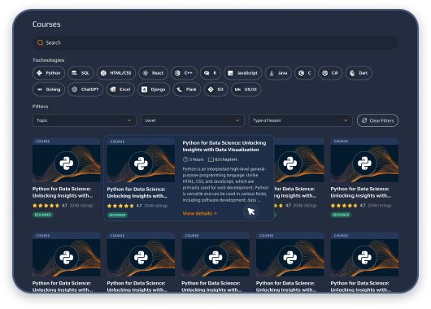This screenshot has width=431, height=309.
Task: Select the Django technology chip
Action: tap(154, 89)
